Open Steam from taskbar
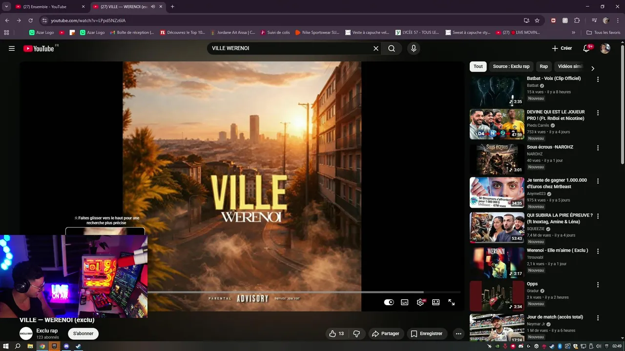625x351 pixels. 78,346
